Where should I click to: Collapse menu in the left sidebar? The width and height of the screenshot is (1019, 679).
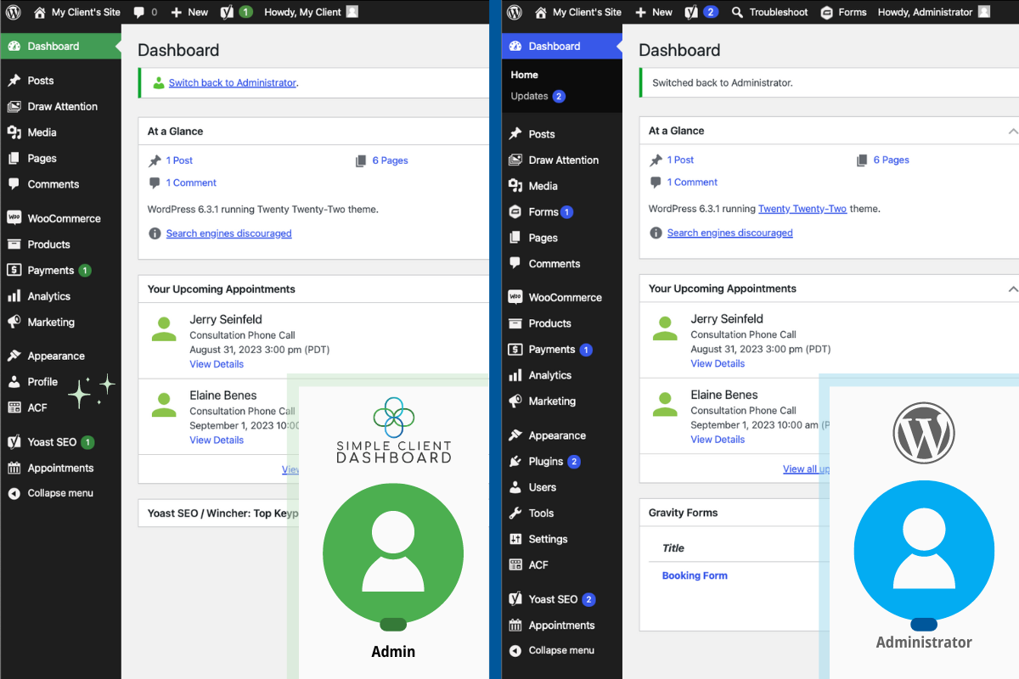tap(60, 493)
